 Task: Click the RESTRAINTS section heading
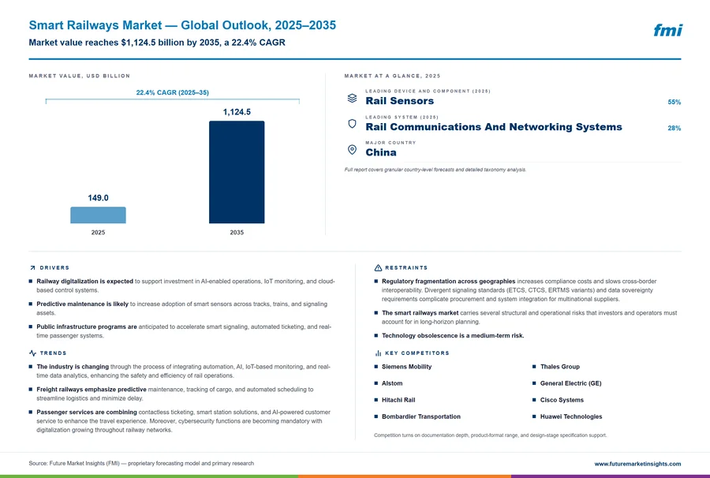[x=406, y=268]
